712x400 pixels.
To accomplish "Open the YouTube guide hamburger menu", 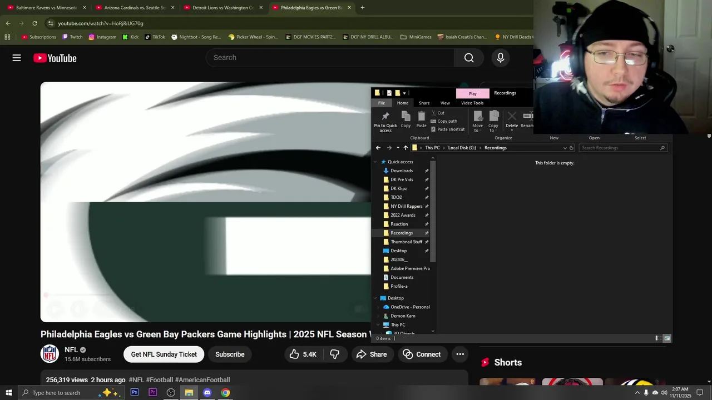I will click(17, 58).
